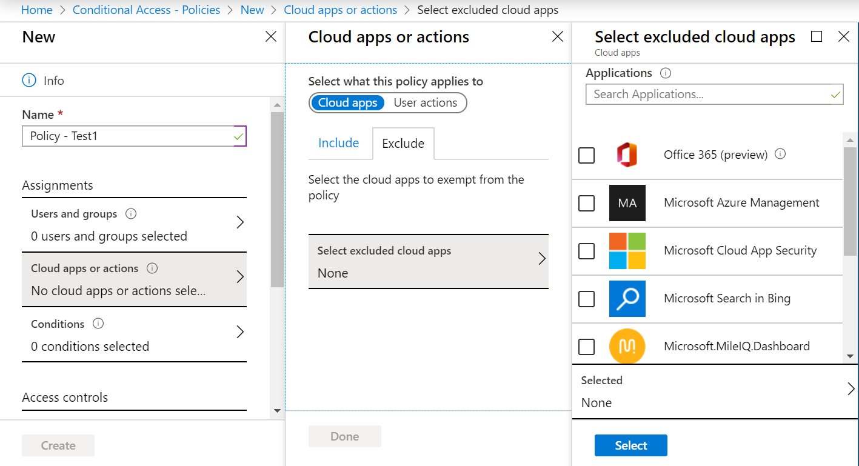
Task: Switch toggle to User actions
Action: click(426, 102)
